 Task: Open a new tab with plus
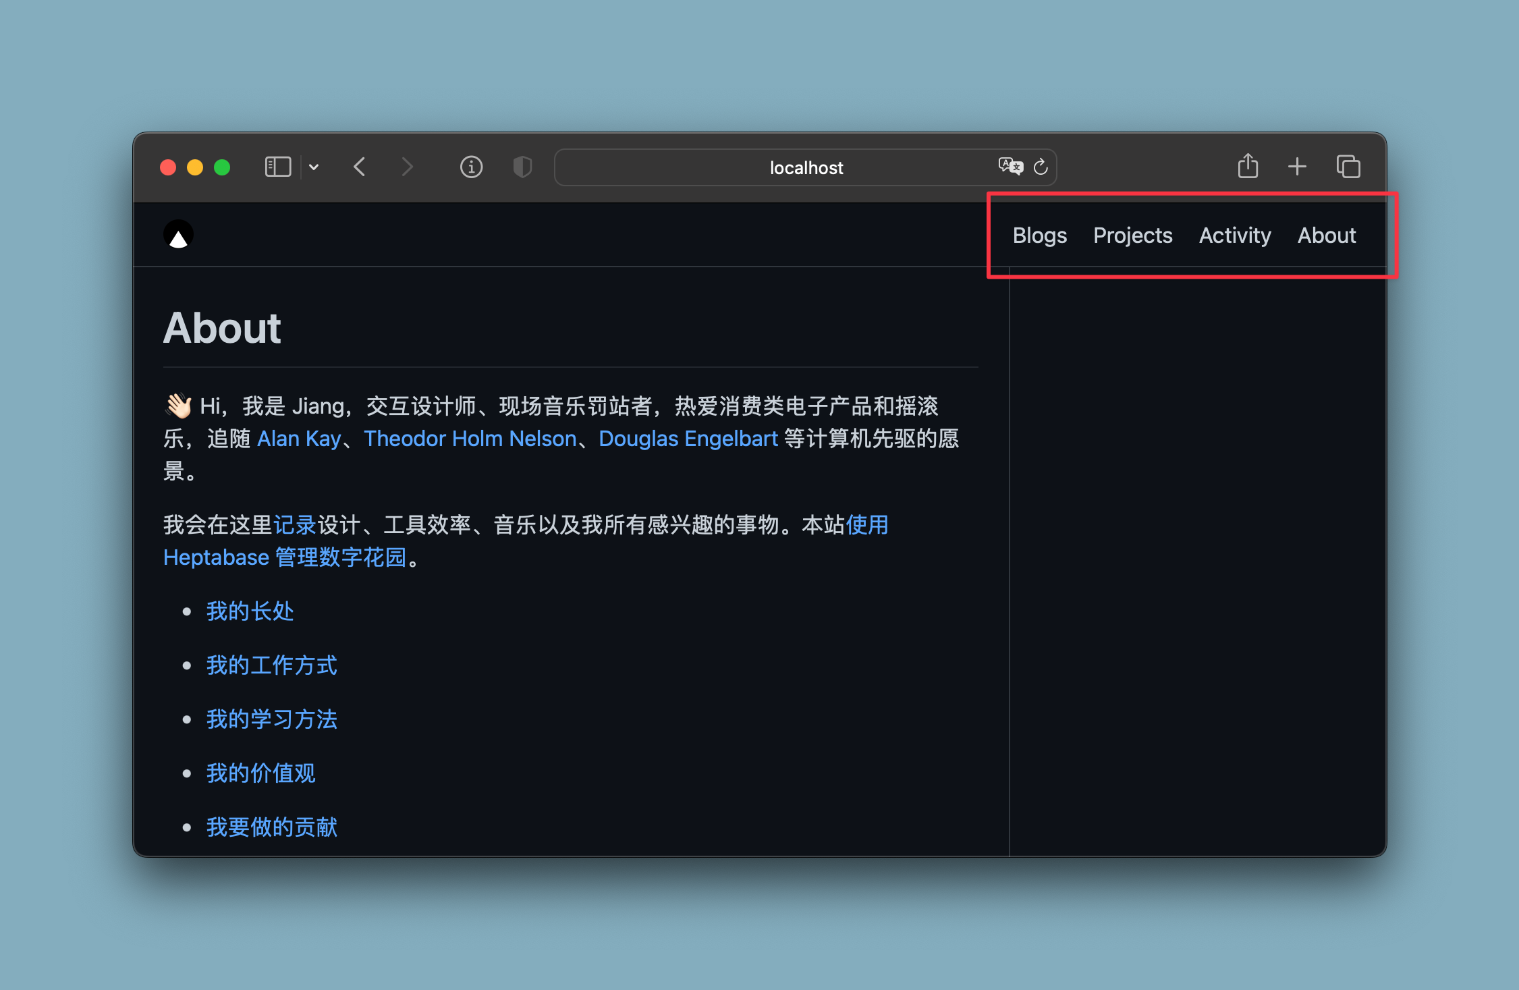click(1297, 167)
